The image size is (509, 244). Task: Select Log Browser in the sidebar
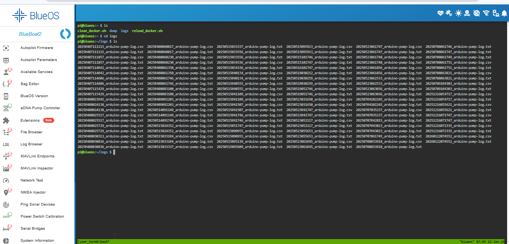coord(31,144)
